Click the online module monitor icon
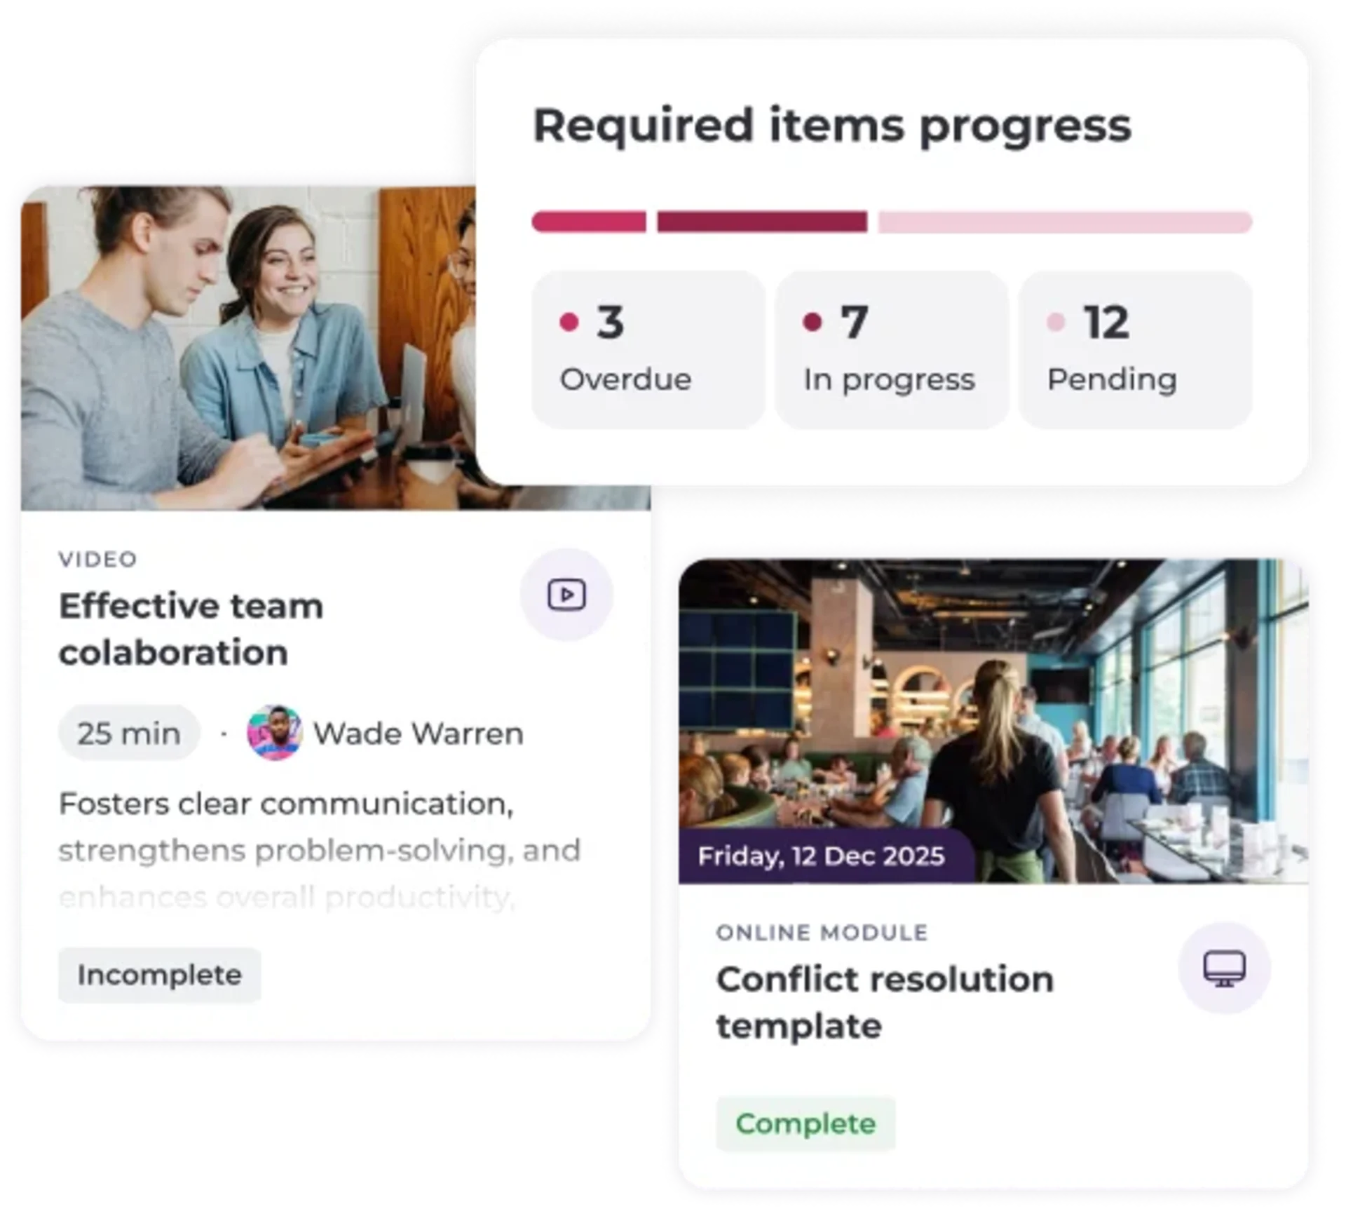This screenshot has width=1346, height=1209. (1224, 968)
